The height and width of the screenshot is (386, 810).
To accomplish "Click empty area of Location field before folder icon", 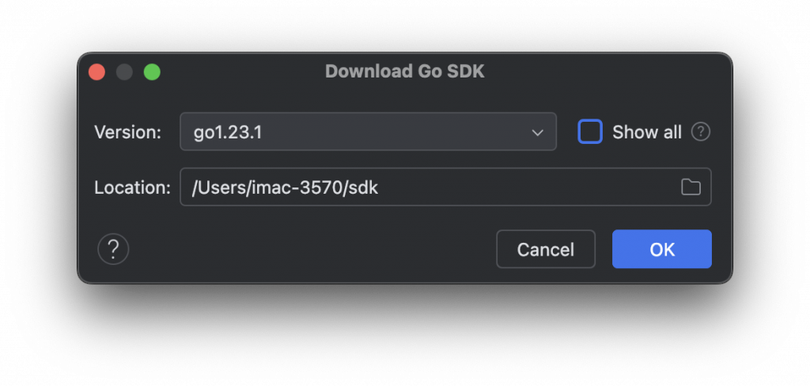I will tap(554, 187).
